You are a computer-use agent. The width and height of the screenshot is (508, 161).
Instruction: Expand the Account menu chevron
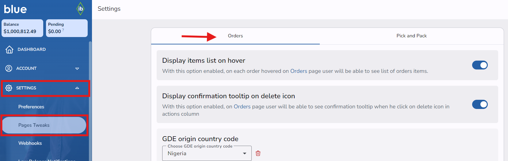click(x=77, y=69)
